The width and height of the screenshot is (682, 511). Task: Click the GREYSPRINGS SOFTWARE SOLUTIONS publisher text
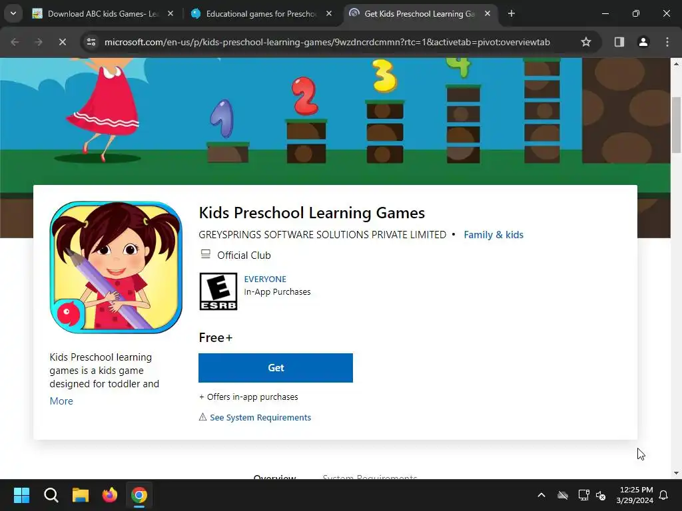322,235
